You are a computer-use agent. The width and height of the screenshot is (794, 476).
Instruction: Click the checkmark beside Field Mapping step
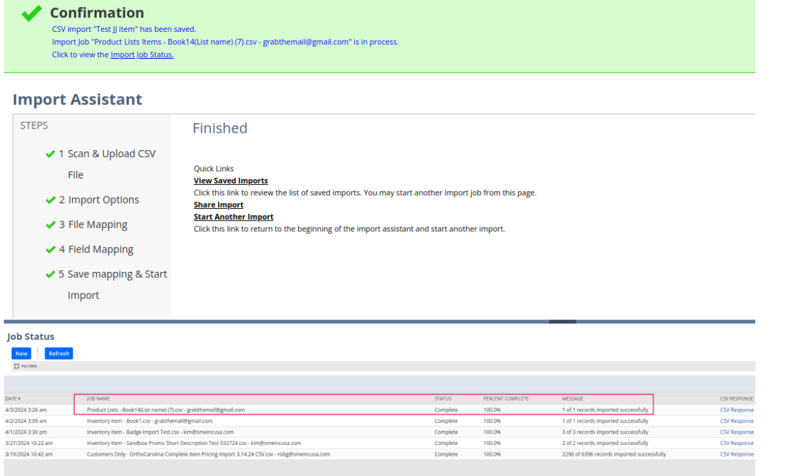(x=50, y=250)
